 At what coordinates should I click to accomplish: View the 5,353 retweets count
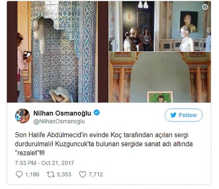pos(64,174)
